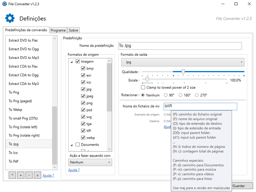Remove the preset with the - button
Image resolution: width=256 pixels, height=192 pixels.
pyautogui.click(x=29, y=175)
